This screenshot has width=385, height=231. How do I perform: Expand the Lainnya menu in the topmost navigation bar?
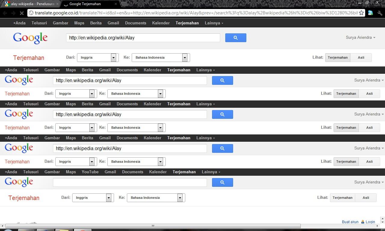point(214,23)
